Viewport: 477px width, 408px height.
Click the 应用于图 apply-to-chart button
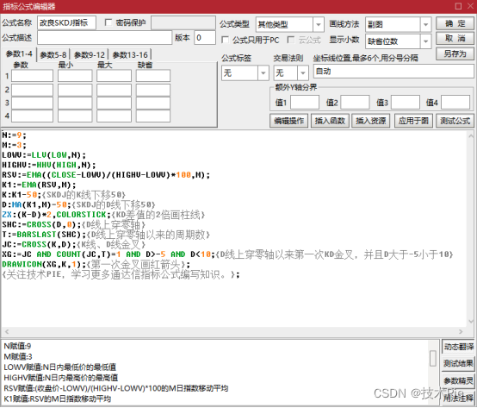click(413, 121)
